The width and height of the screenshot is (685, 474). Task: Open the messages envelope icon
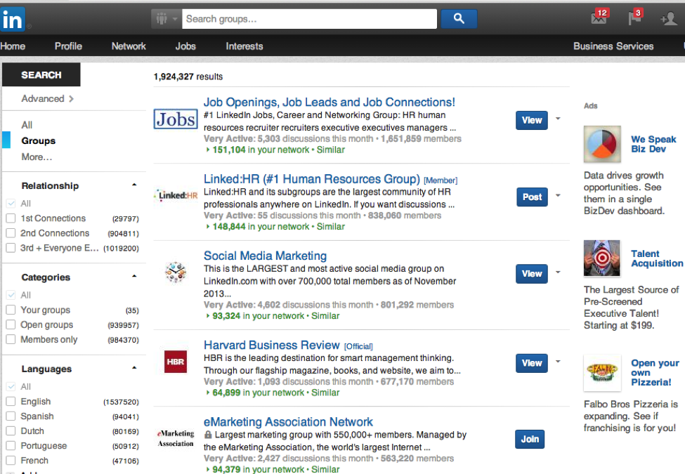(x=599, y=18)
